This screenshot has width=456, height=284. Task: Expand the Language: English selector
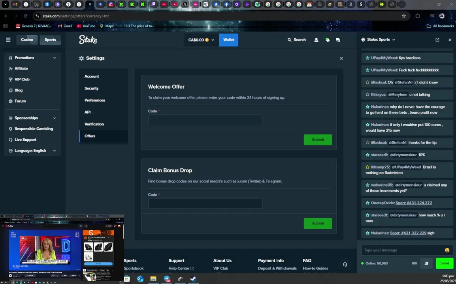tap(32, 150)
